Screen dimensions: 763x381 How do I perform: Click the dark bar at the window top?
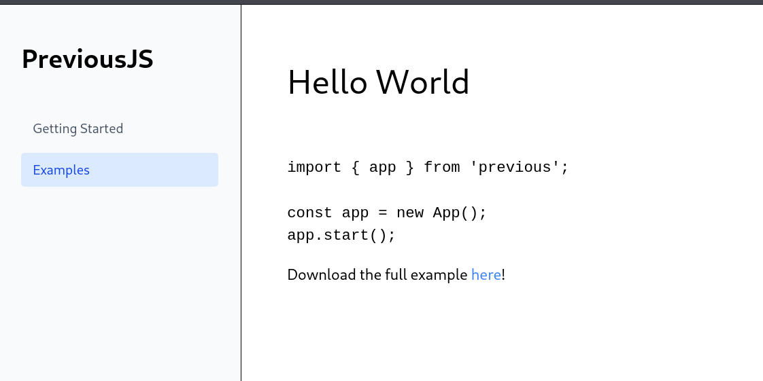tap(381, 2)
